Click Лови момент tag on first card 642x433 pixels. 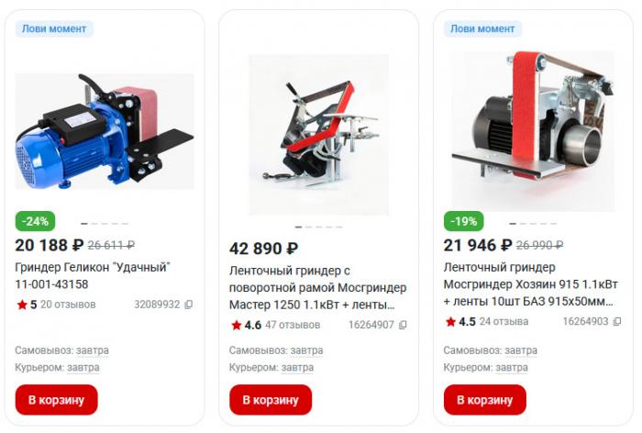tap(54, 28)
